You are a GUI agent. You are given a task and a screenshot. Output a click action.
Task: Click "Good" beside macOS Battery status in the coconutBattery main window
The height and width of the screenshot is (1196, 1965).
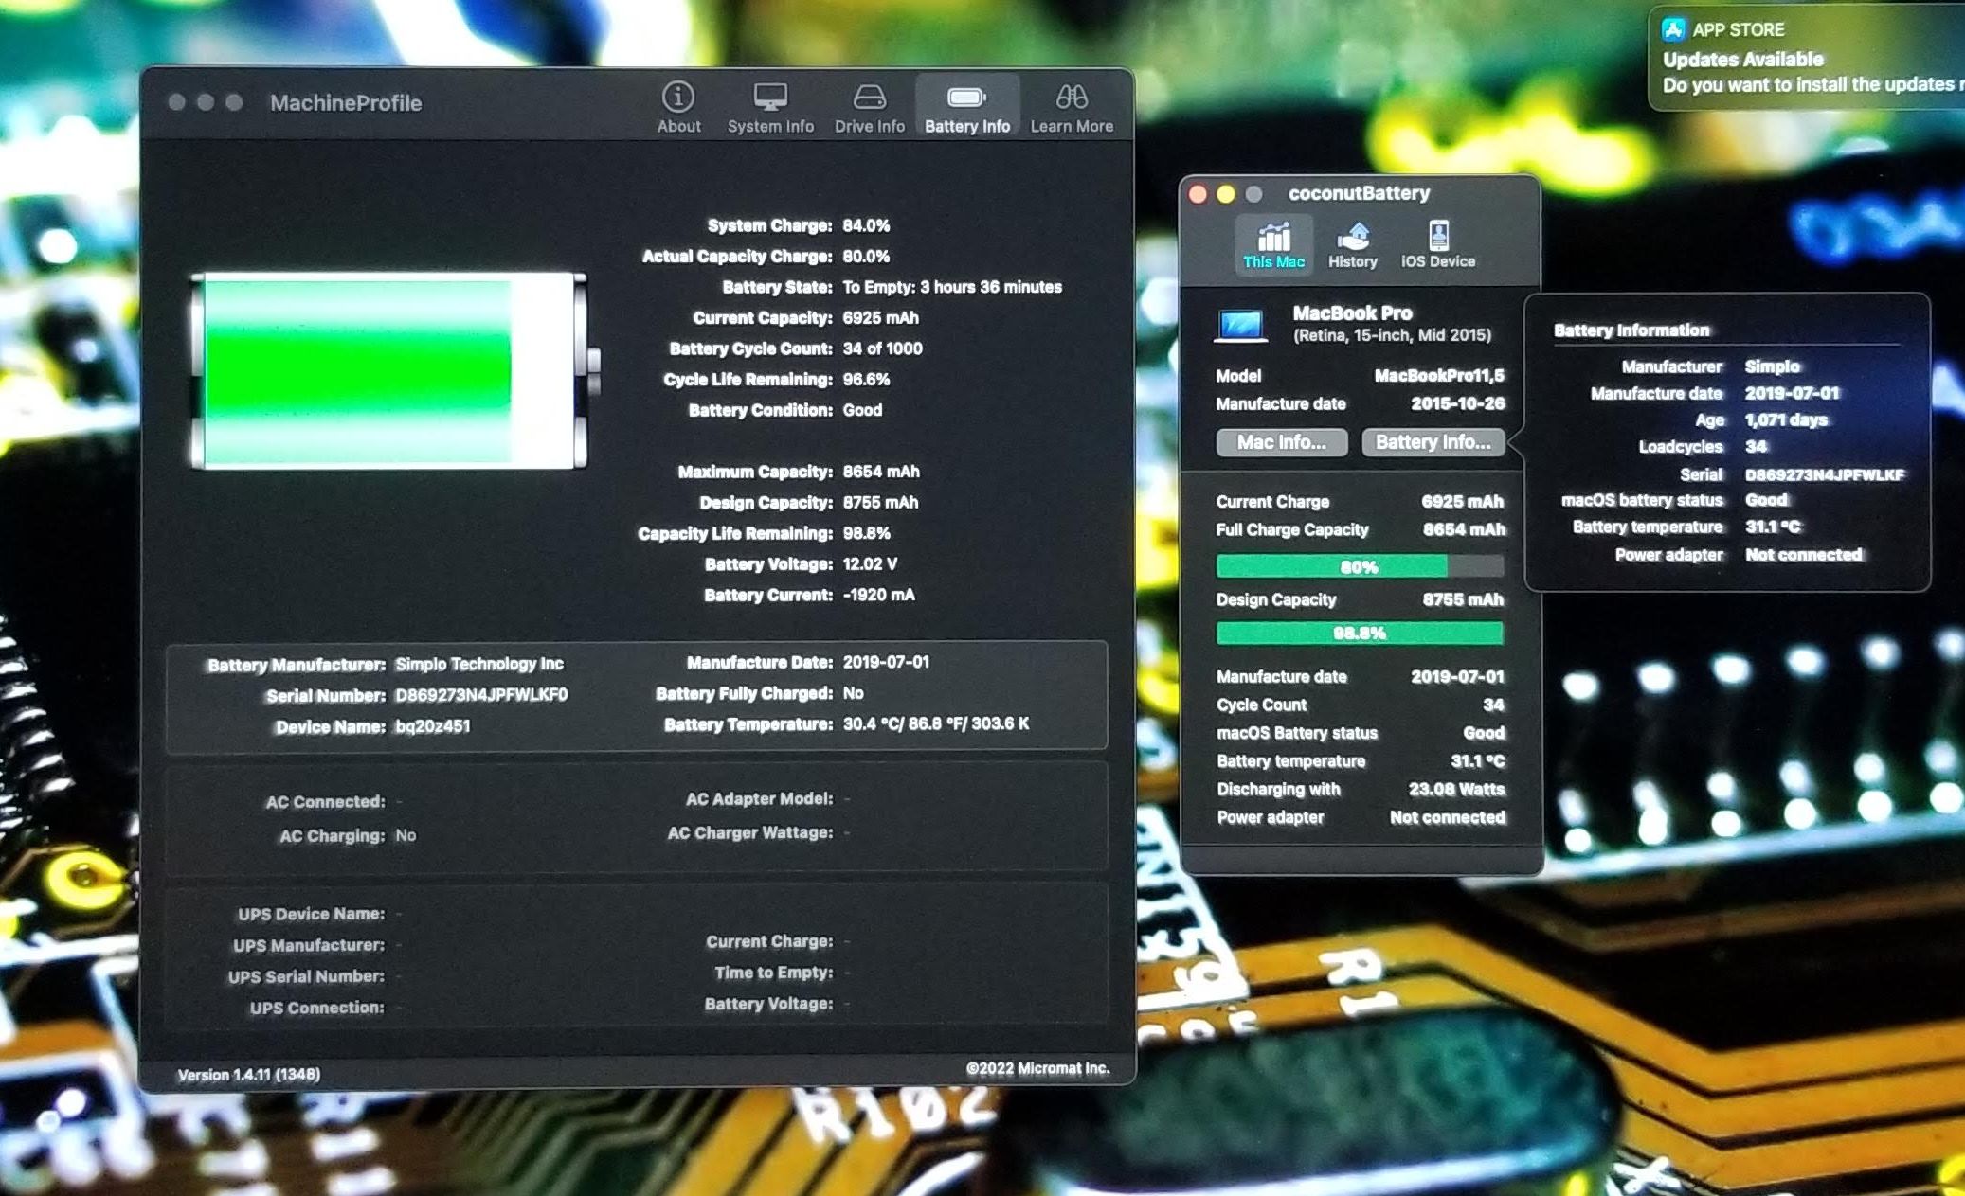(1484, 733)
